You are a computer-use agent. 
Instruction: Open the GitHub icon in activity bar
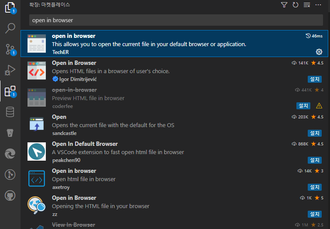(x=10, y=195)
